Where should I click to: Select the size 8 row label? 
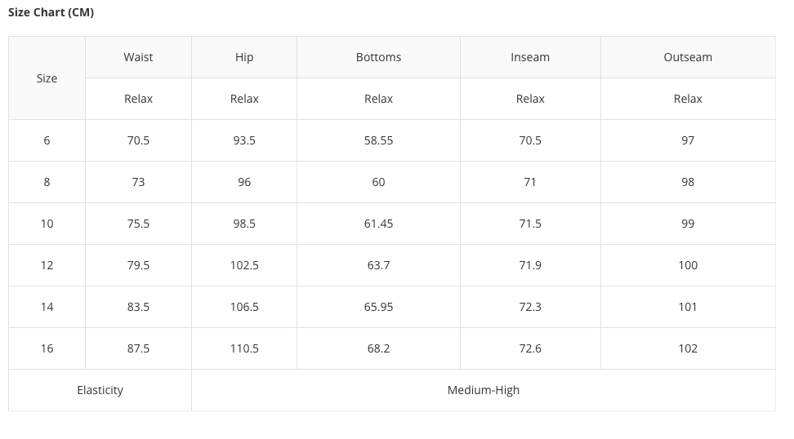[47, 182]
